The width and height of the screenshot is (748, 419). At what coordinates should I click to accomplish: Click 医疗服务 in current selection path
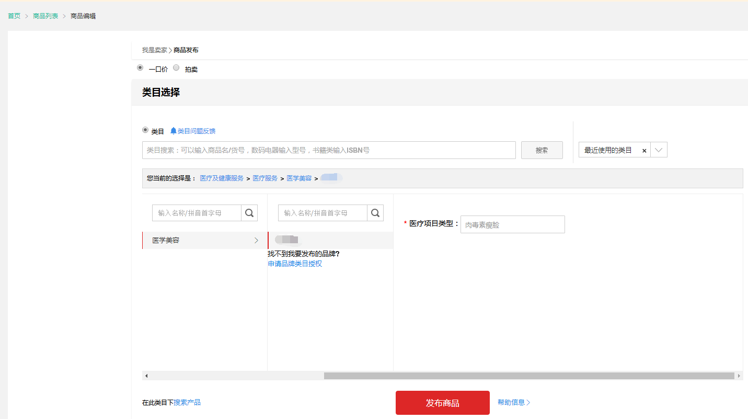click(x=265, y=178)
